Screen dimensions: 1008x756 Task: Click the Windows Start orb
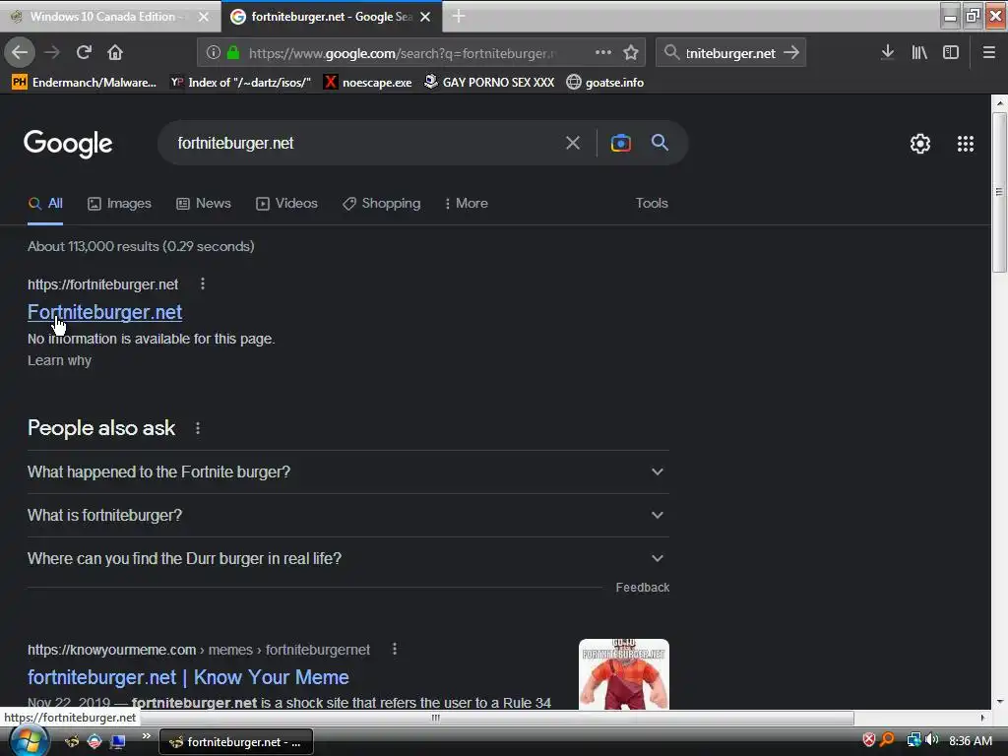click(x=28, y=741)
